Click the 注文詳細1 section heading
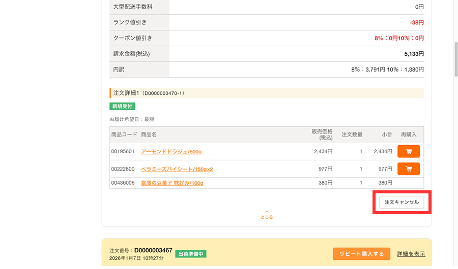 149,93
